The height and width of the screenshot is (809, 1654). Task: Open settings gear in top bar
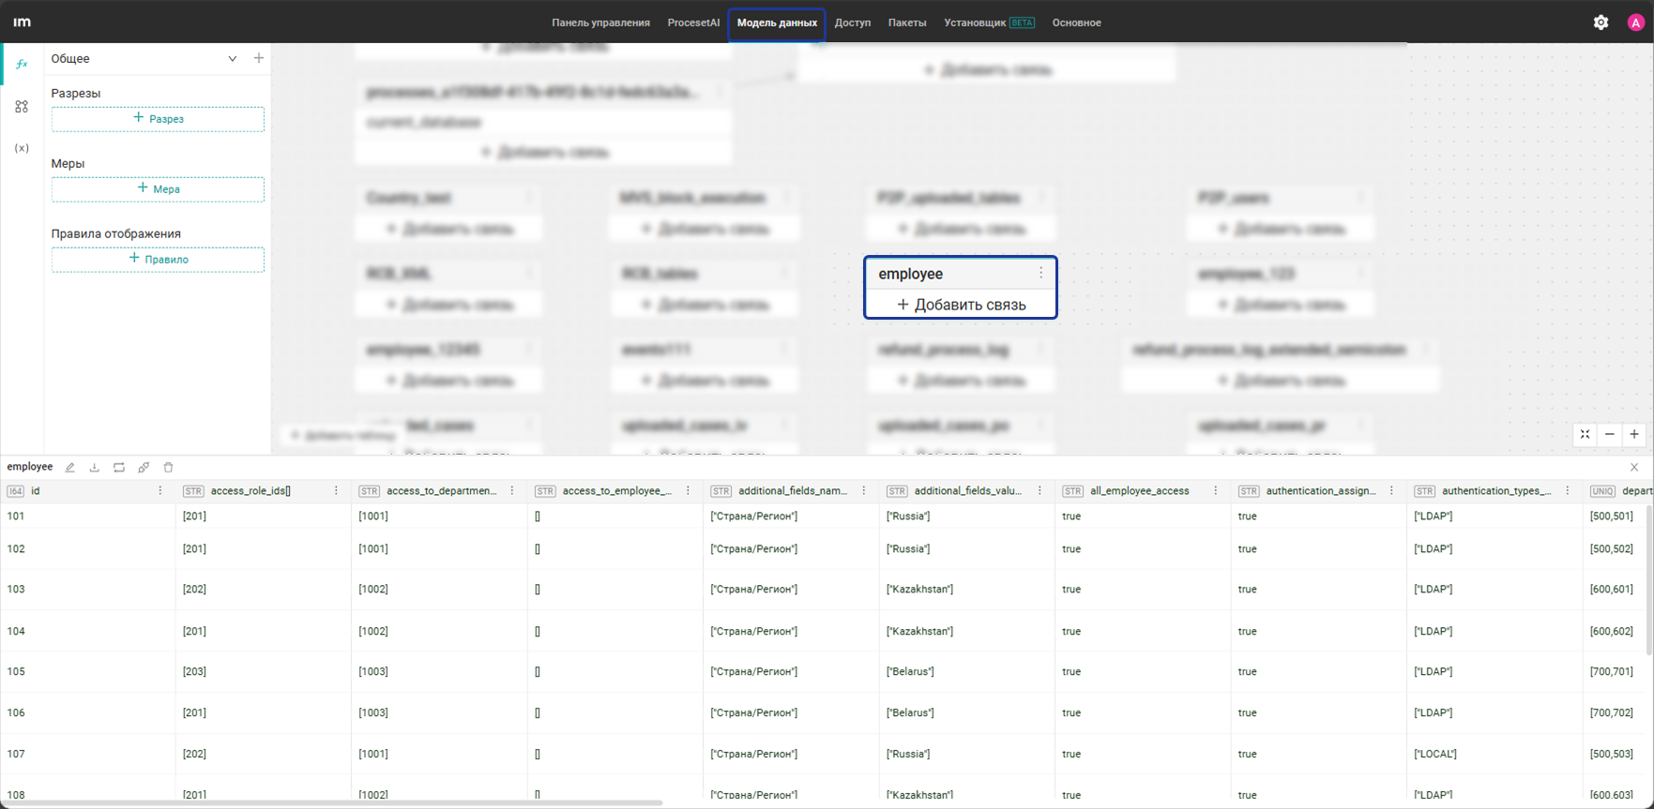[1601, 22]
